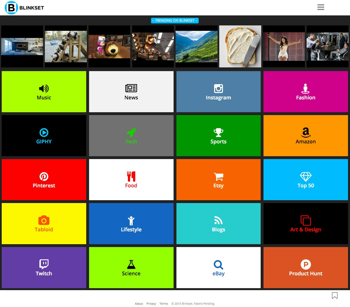
Task: Open the woman in white dress thumbnail
Action: [x=284, y=47]
